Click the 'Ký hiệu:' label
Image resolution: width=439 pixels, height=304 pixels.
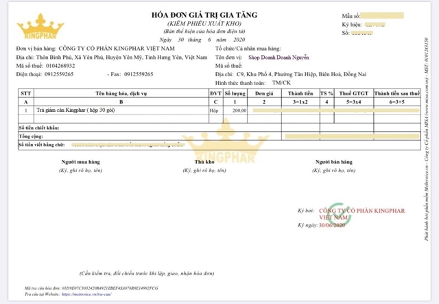352,25
